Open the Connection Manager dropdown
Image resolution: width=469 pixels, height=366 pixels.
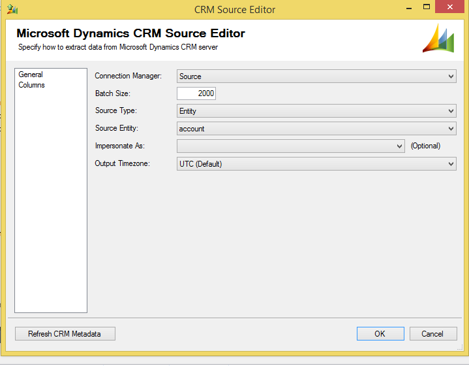coord(316,76)
